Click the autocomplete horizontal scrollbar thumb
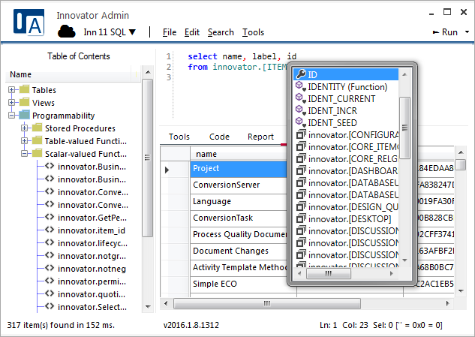This screenshot has width=475, height=337. [x=329, y=274]
